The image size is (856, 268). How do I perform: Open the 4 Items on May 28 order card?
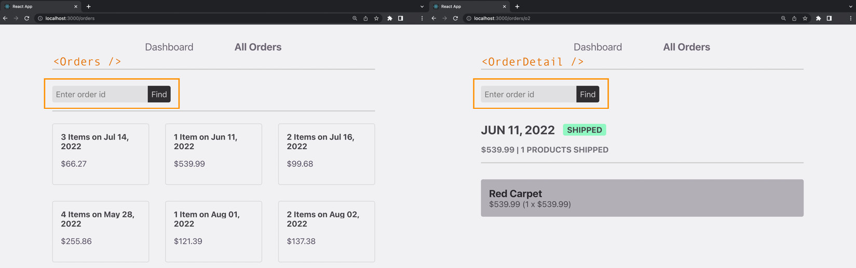(101, 231)
